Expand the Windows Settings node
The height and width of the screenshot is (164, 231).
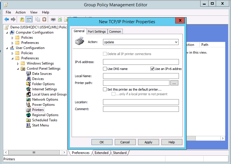click(18, 64)
